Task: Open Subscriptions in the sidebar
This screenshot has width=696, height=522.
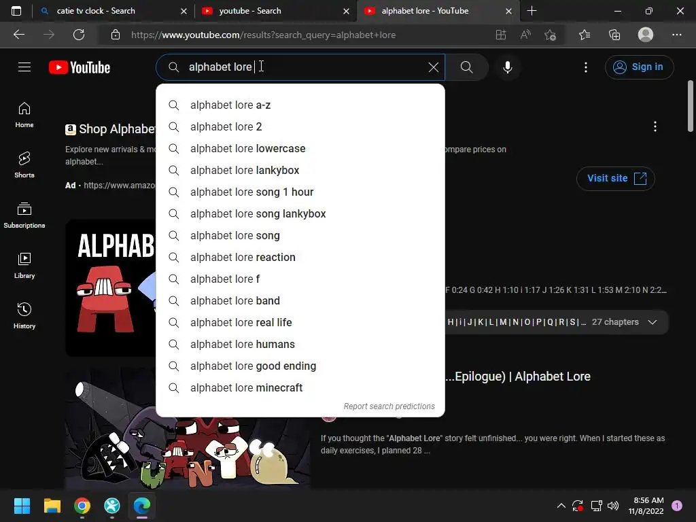Action: 24,215
